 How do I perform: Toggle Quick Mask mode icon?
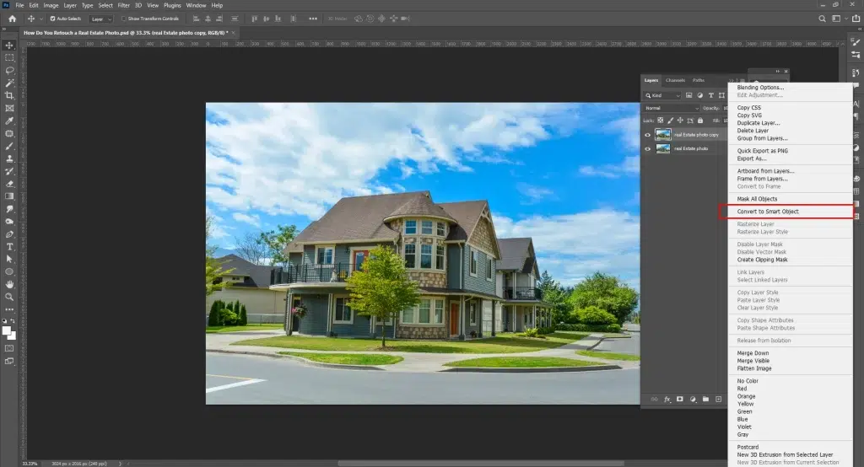tap(9, 349)
